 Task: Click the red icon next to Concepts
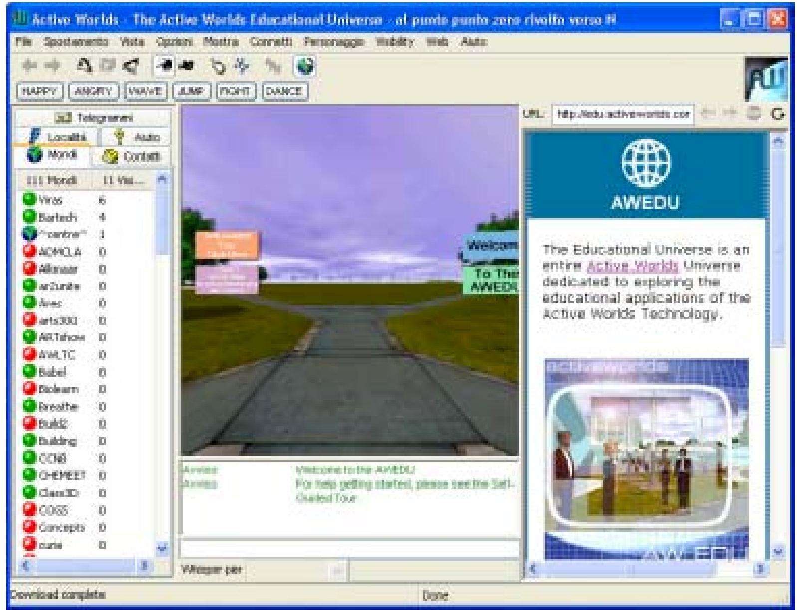(x=30, y=527)
